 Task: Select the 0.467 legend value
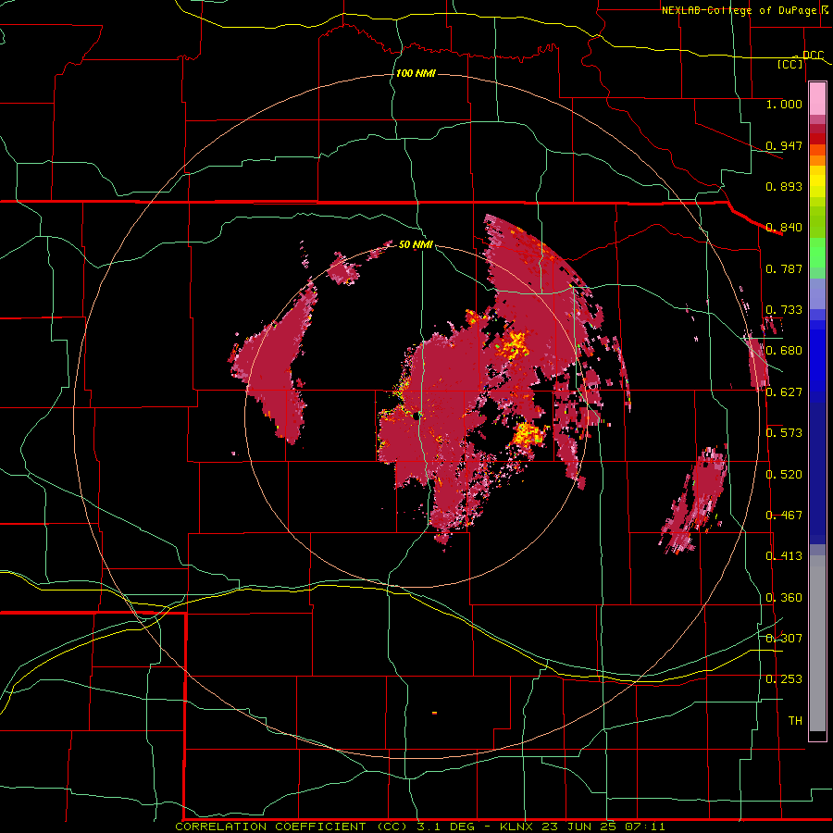[784, 516]
